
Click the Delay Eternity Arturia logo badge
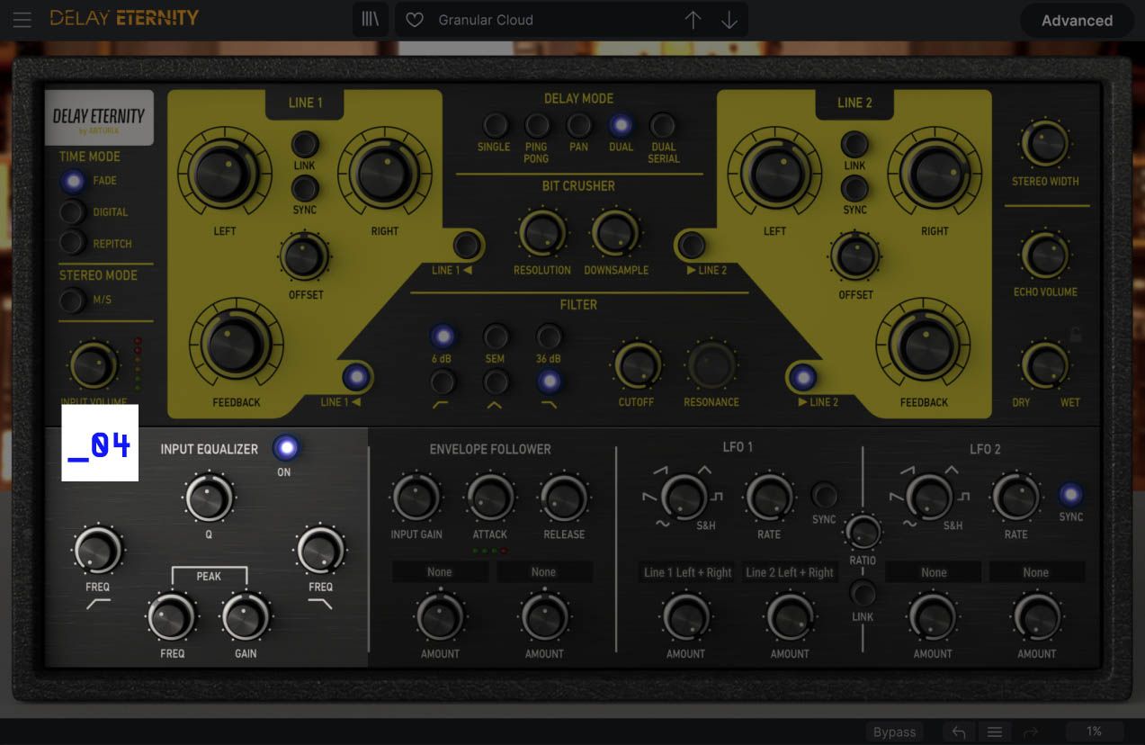coord(99,118)
